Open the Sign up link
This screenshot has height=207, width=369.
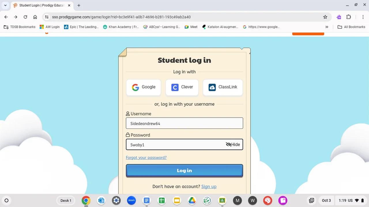coord(209,187)
